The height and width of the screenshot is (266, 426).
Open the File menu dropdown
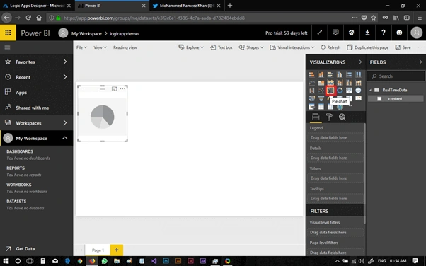click(x=81, y=47)
